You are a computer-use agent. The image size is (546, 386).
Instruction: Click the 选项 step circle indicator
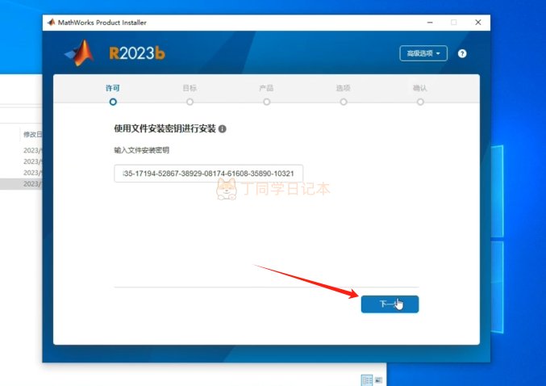point(344,102)
